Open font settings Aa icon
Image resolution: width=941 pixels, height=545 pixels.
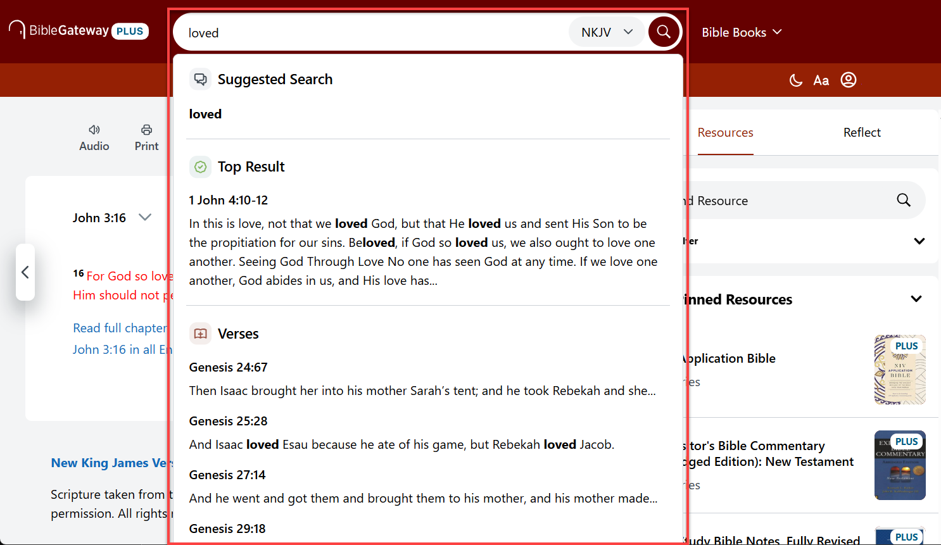pyautogui.click(x=821, y=80)
